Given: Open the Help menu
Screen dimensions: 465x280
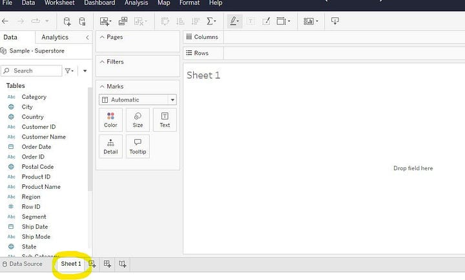Looking at the screenshot, I should point(216,3).
